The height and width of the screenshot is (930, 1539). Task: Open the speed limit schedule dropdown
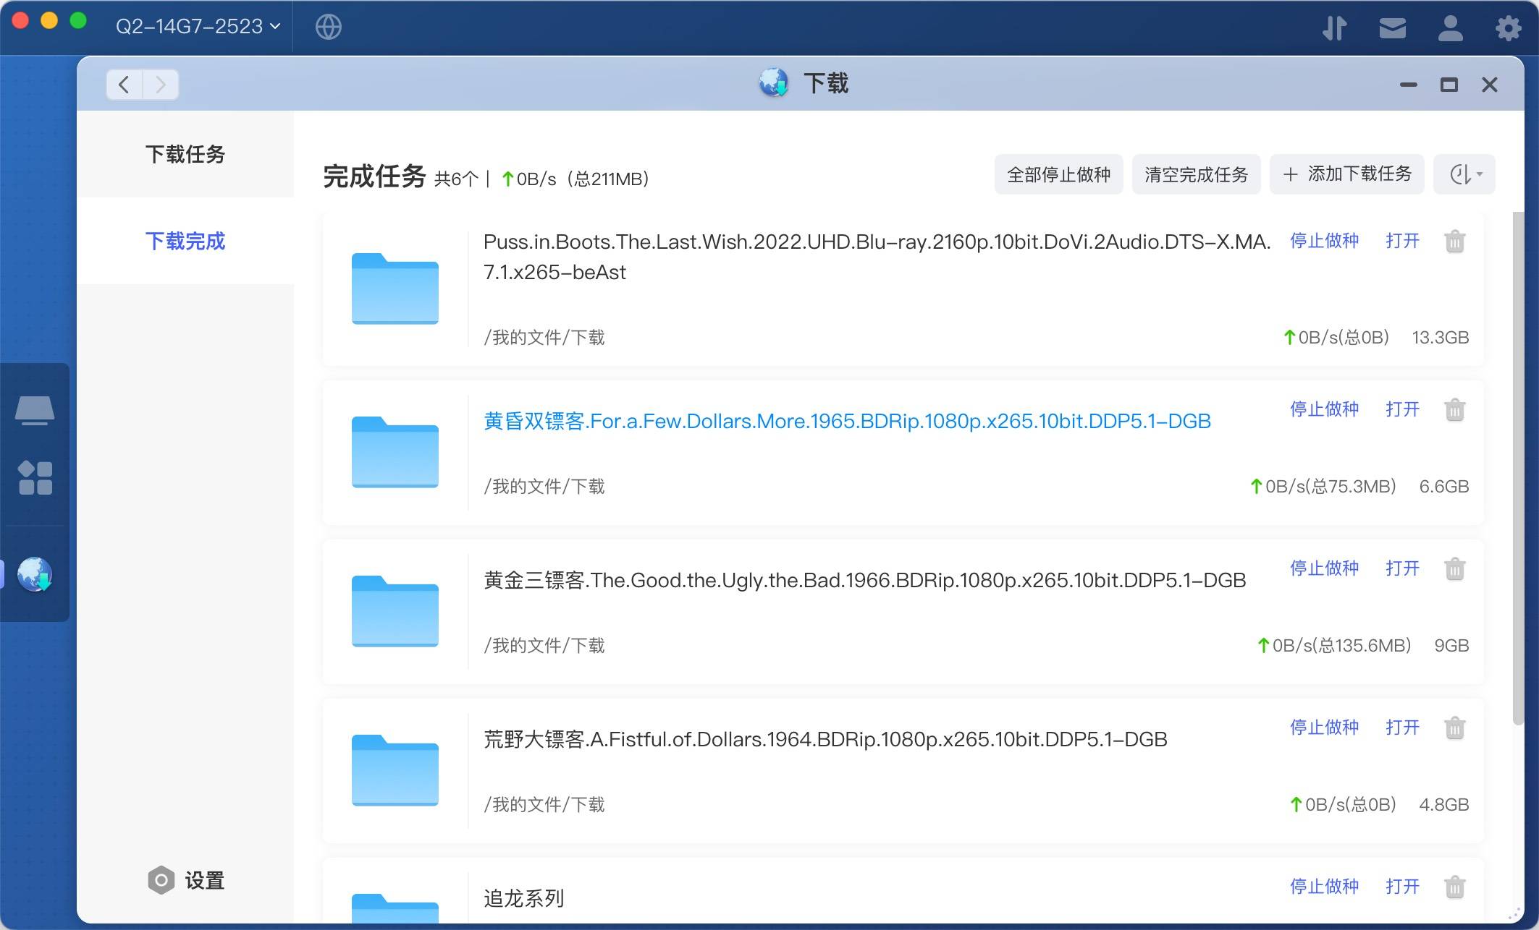[x=1464, y=174]
